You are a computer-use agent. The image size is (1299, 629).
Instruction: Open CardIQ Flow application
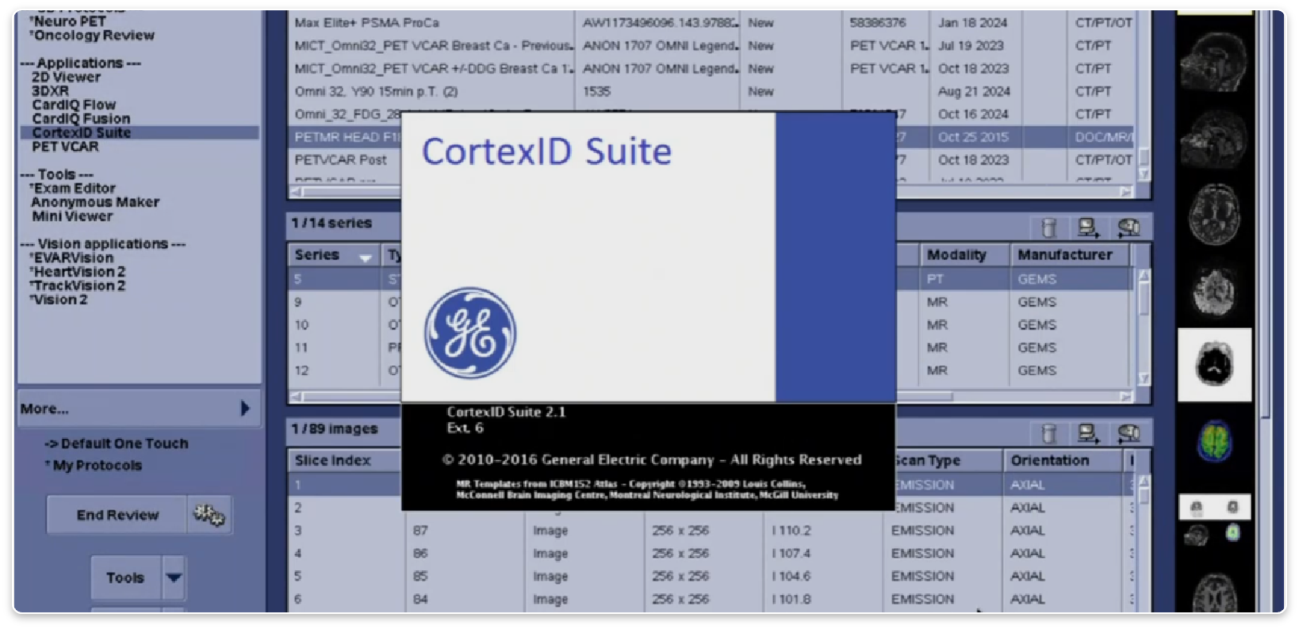pos(74,105)
